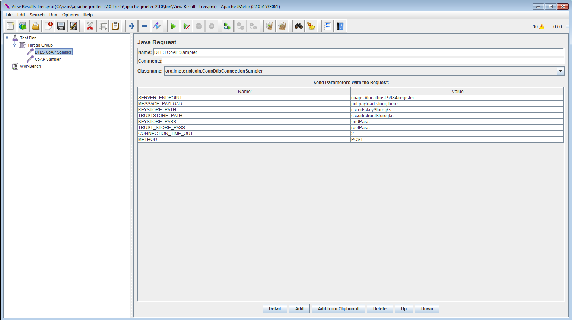
Task: Copy element with Copy toolbar icon
Action: 102,26
